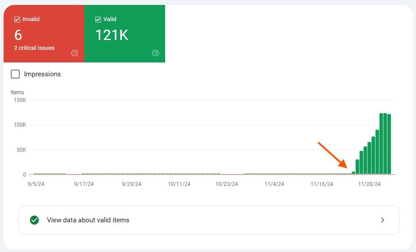Click the 2 critical issues text
416x252 pixels.
34,48
